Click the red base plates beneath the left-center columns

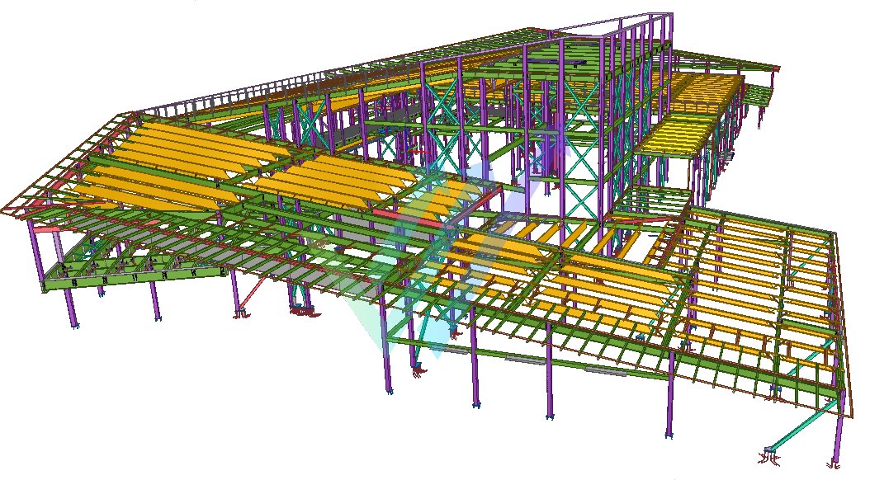(x=302, y=309)
